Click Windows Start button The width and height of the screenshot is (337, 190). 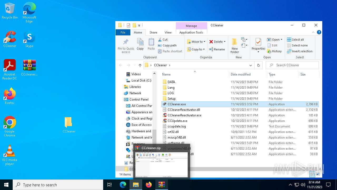(x=6, y=185)
